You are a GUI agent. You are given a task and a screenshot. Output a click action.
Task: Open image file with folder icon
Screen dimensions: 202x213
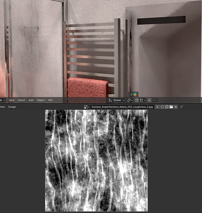[171, 107]
